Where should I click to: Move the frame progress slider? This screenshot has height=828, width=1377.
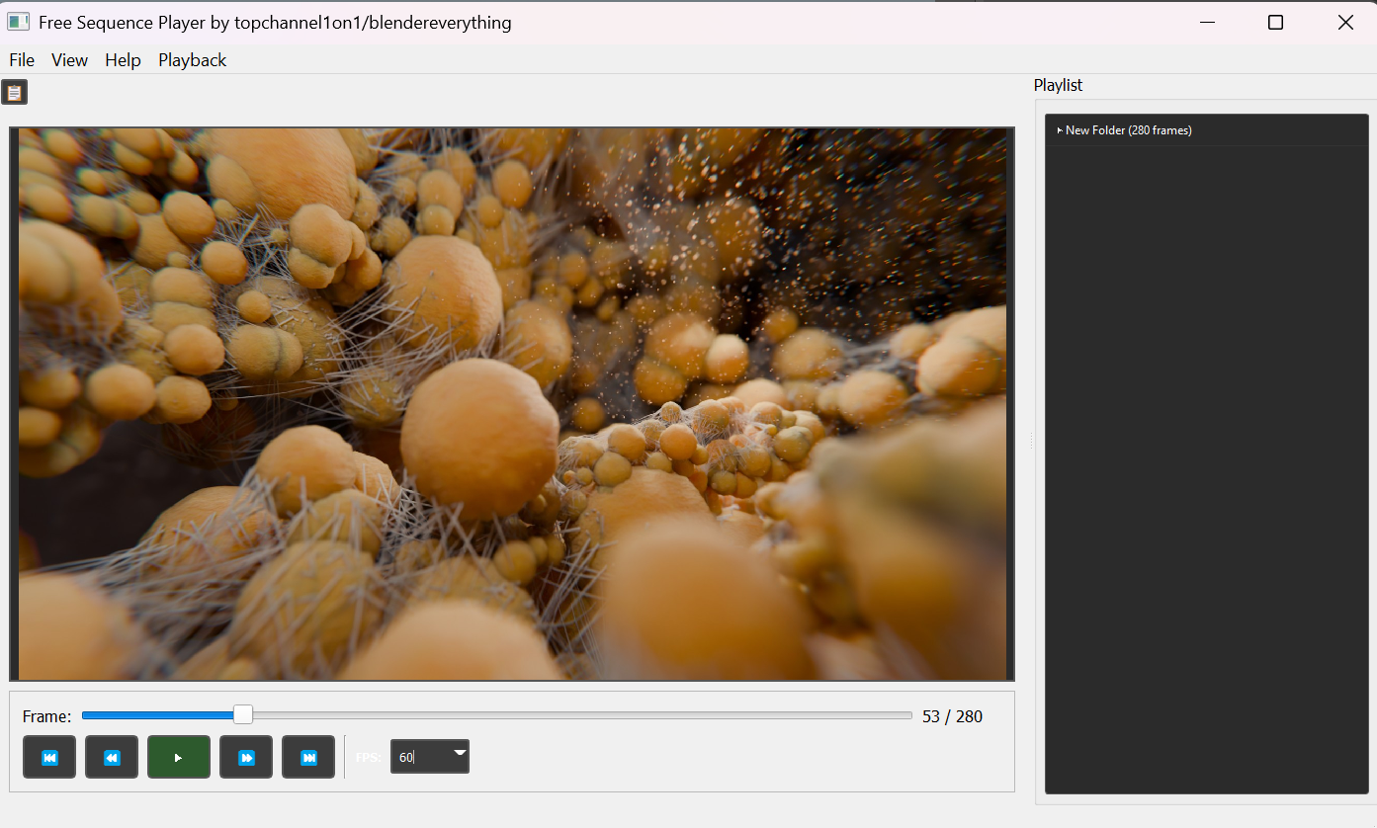494,714
